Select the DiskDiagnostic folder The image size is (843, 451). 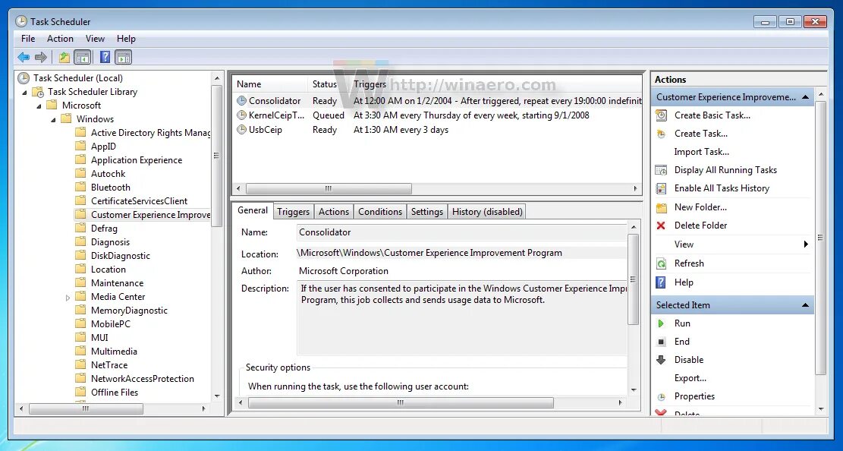pos(121,256)
